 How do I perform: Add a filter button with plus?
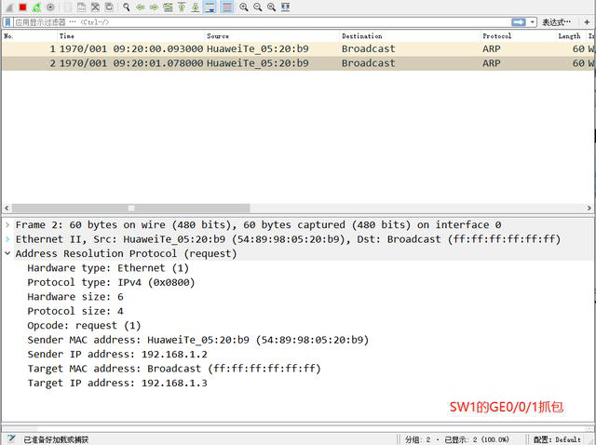point(588,21)
